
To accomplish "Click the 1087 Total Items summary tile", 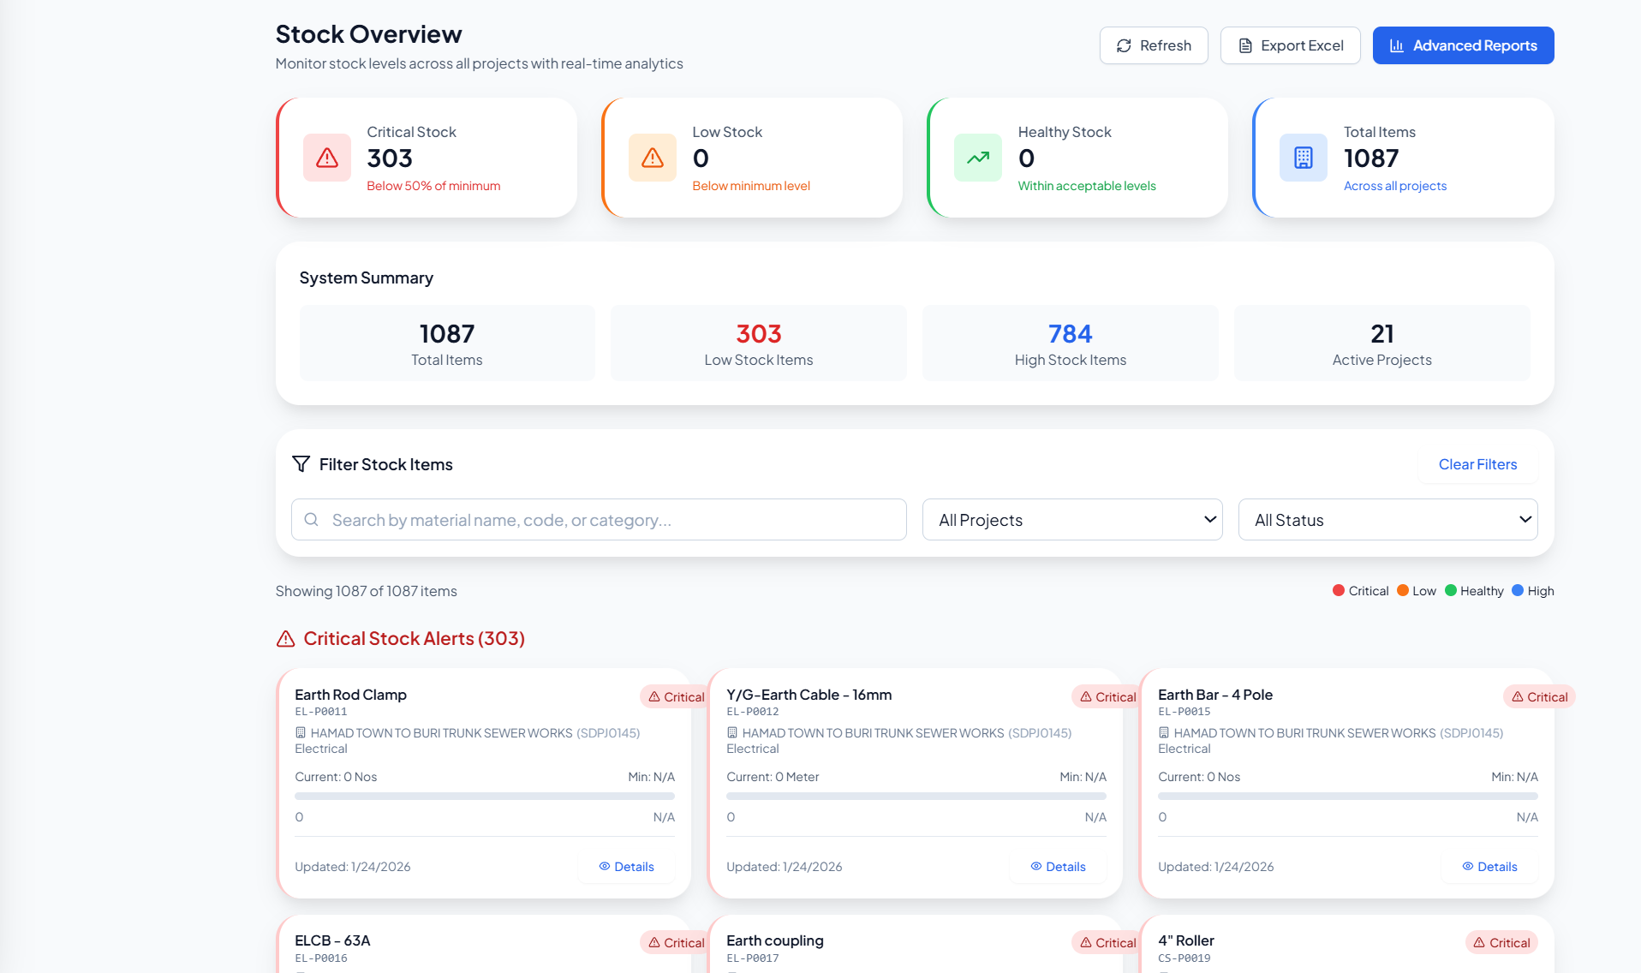I will click(x=447, y=343).
